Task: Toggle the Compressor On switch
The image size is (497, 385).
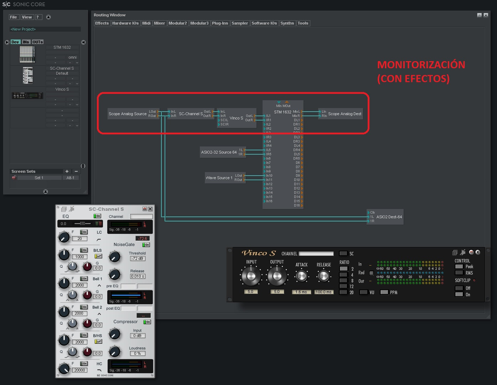Action: click(147, 322)
